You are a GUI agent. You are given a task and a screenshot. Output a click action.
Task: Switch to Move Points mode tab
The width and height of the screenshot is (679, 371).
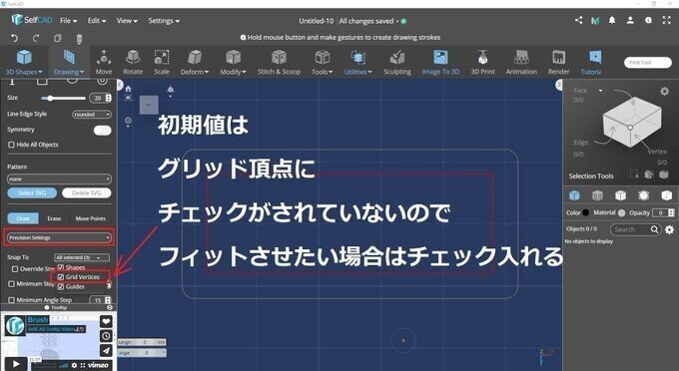tap(91, 218)
